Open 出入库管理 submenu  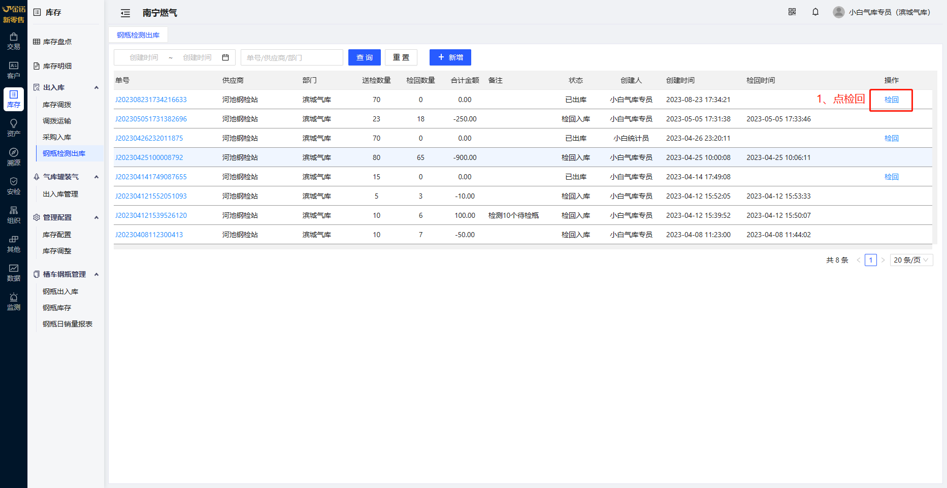[60, 194]
